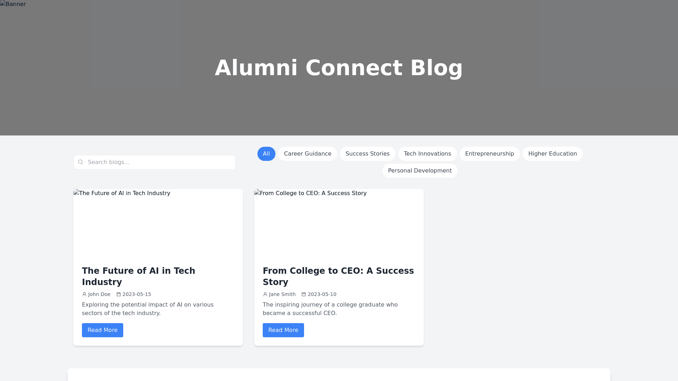Click the author icon beside Jane Smith

(x=265, y=294)
